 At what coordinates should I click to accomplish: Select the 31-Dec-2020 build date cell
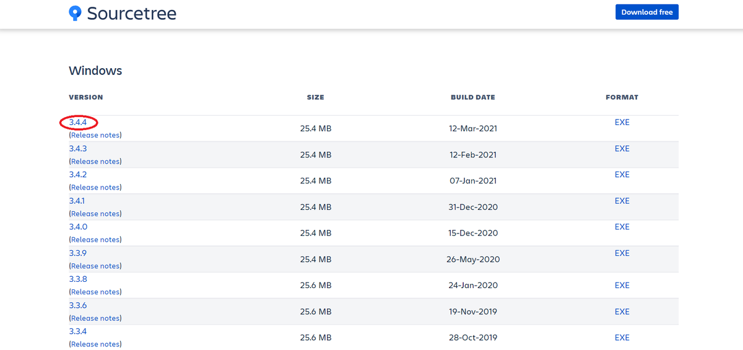pyautogui.click(x=473, y=207)
